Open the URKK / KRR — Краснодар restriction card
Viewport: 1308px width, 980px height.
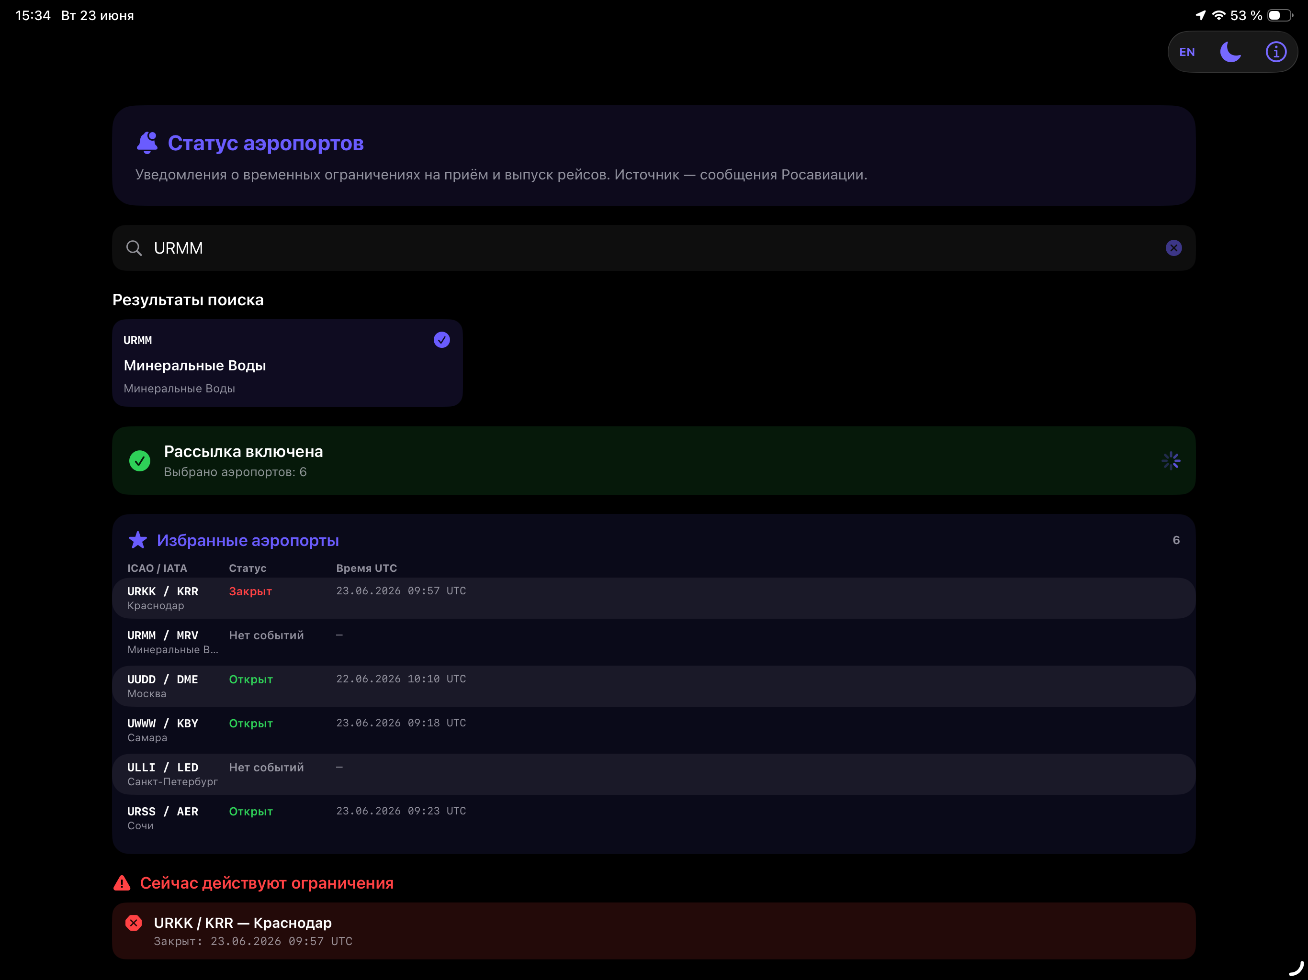[654, 931]
